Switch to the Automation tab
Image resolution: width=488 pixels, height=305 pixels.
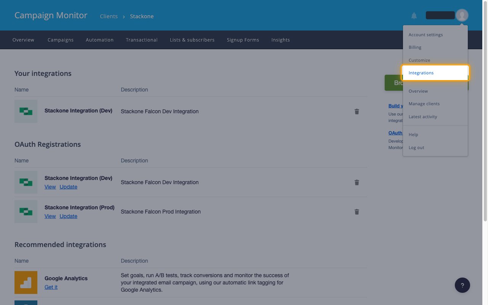tap(100, 40)
